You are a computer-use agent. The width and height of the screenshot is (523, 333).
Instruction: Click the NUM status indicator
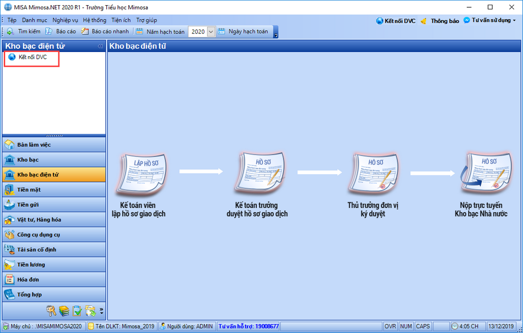(406, 326)
